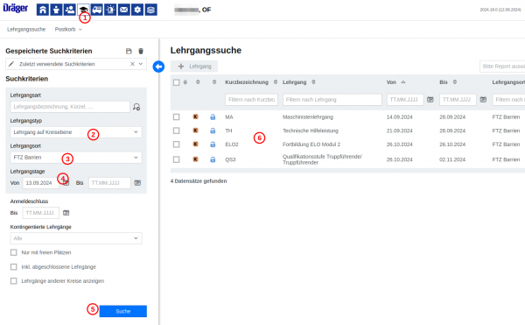Open the people group module icon

pyautogui.click(x=70, y=10)
